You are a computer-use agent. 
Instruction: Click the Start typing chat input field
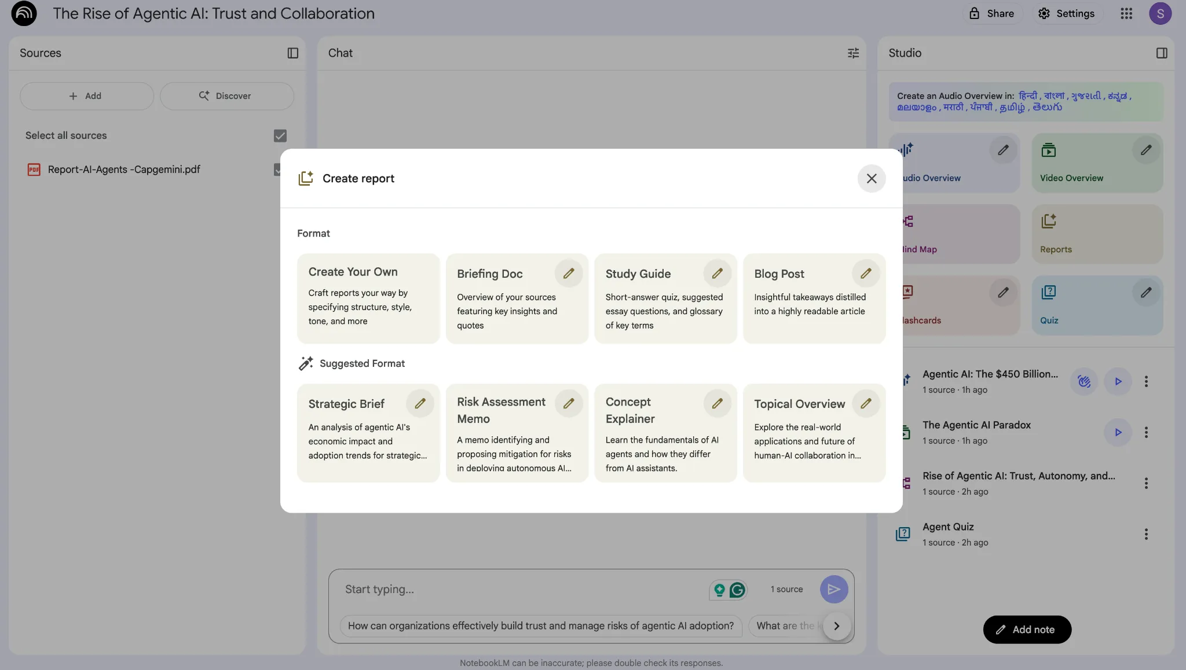pos(521,589)
